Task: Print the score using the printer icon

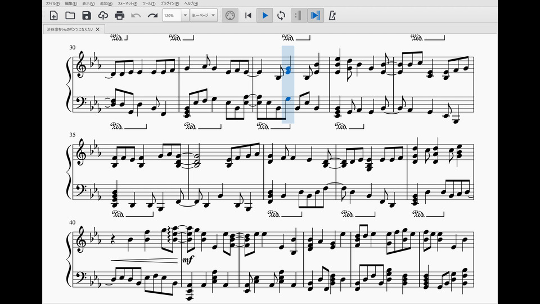Action: [x=119, y=16]
